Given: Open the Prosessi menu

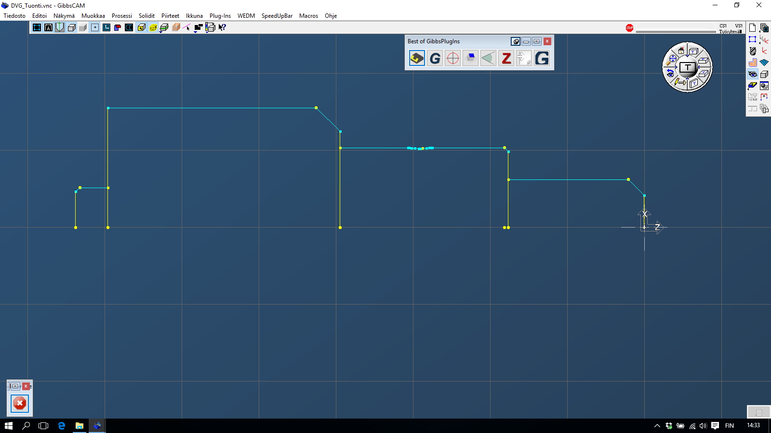Looking at the screenshot, I should [122, 16].
